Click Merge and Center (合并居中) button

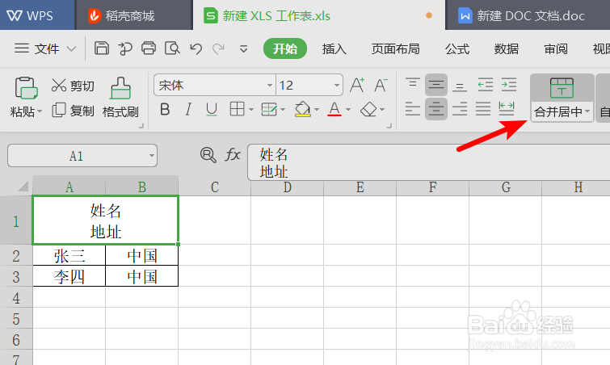tap(562, 98)
